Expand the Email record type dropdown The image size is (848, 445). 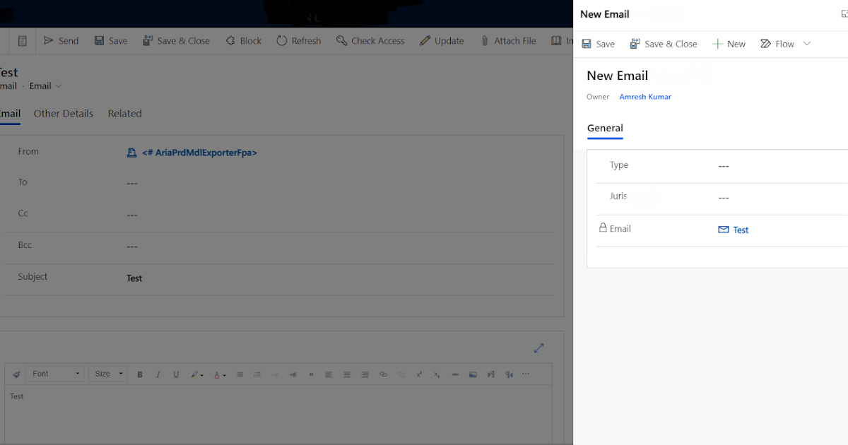(45, 85)
